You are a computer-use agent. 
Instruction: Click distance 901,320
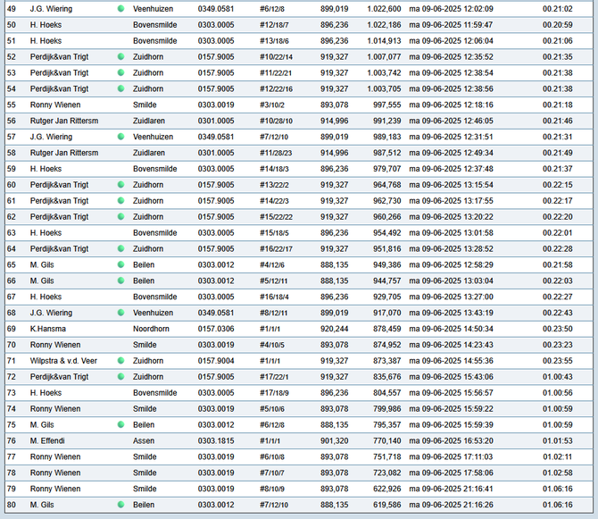pos(334,440)
